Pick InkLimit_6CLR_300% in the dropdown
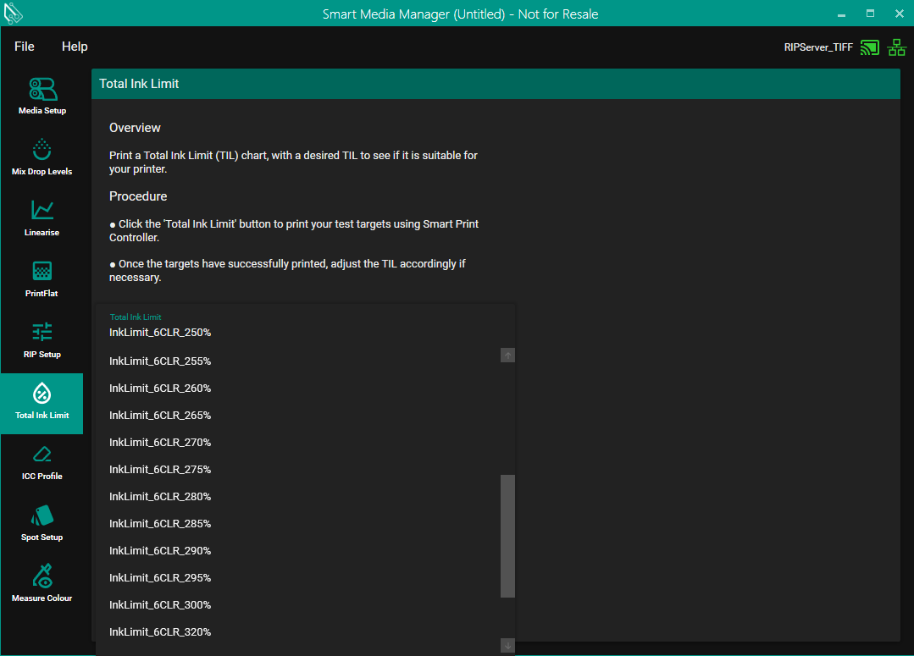The width and height of the screenshot is (914, 656). click(x=160, y=605)
